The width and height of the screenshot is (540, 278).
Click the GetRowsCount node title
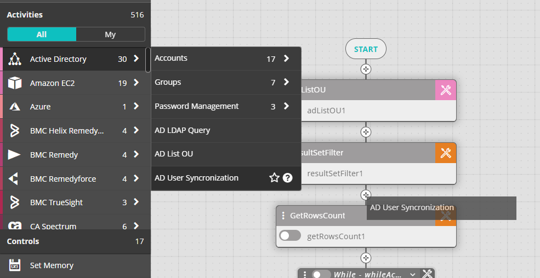click(x=317, y=216)
